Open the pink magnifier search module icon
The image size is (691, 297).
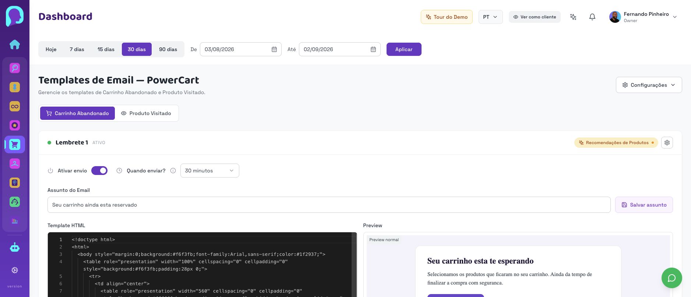15,68
